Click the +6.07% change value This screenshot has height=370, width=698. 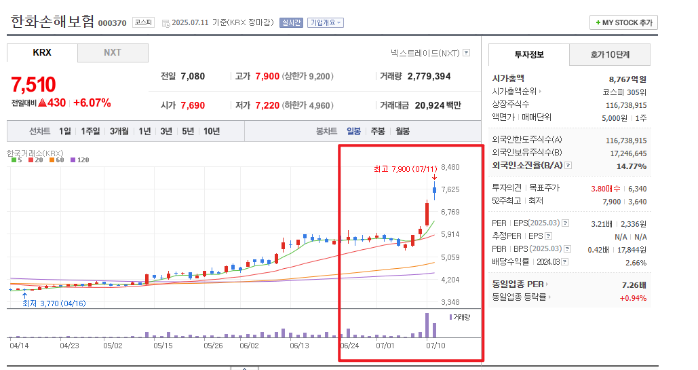click(92, 103)
